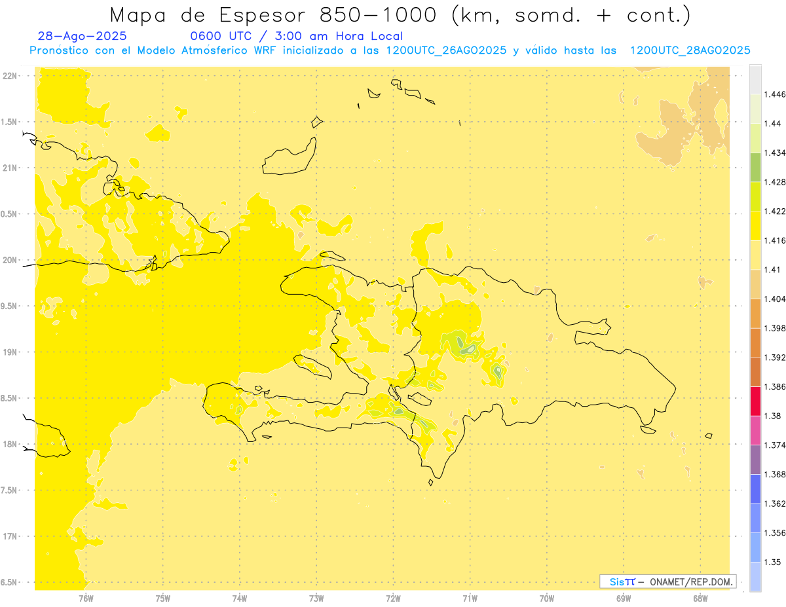
Task: Click the legend value 1.356
Action: 775,533
